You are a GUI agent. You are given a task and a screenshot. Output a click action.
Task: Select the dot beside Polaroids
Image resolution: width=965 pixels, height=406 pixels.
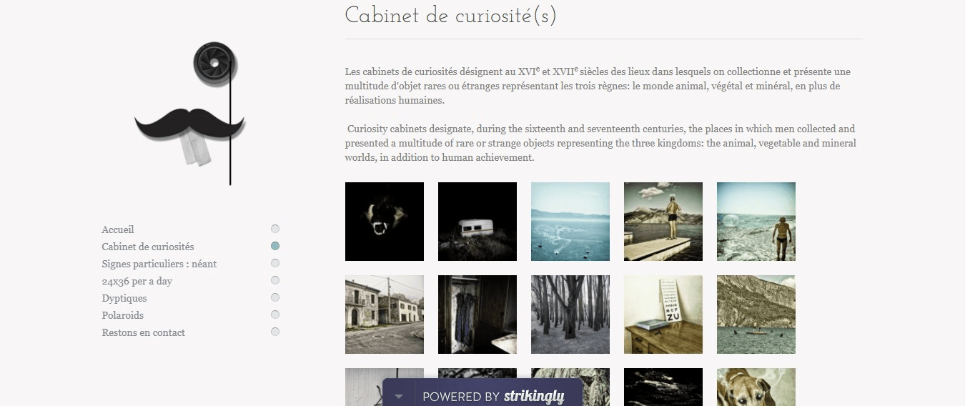275,315
